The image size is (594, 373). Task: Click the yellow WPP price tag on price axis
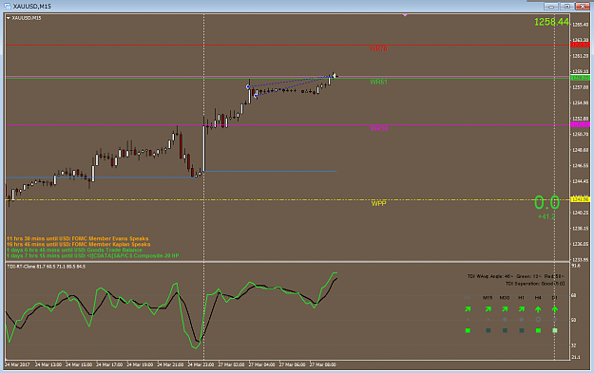pyautogui.click(x=581, y=199)
